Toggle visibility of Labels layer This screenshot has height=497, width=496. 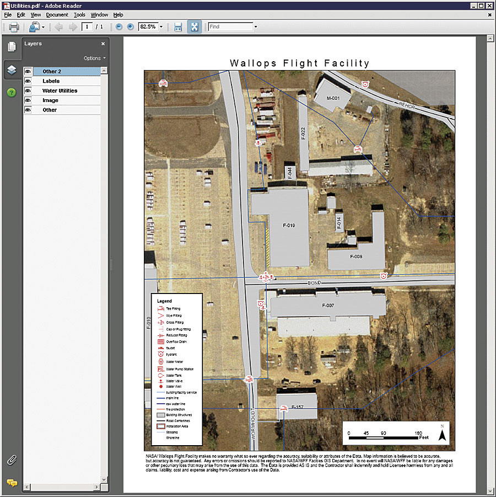coord(28,81)
